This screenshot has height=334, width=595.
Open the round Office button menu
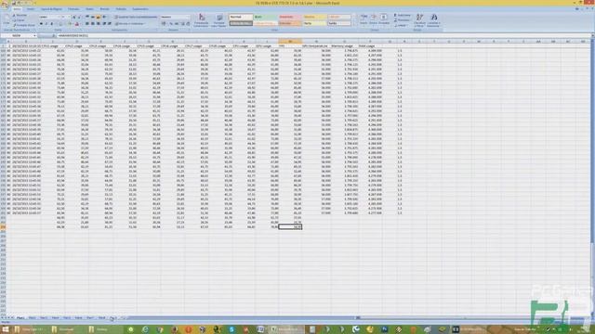[5, 4]
